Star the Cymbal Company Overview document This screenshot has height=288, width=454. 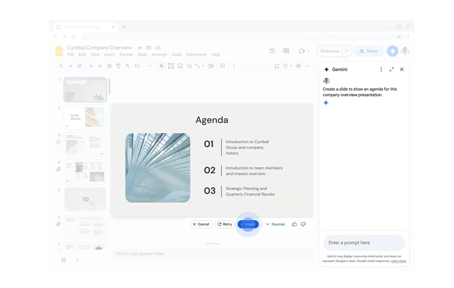[140, 48]
